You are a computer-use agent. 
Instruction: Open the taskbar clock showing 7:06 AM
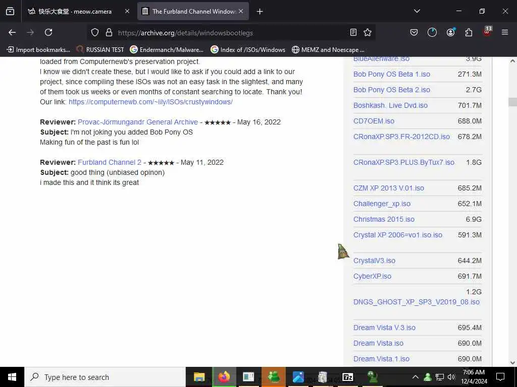(474, 377)
